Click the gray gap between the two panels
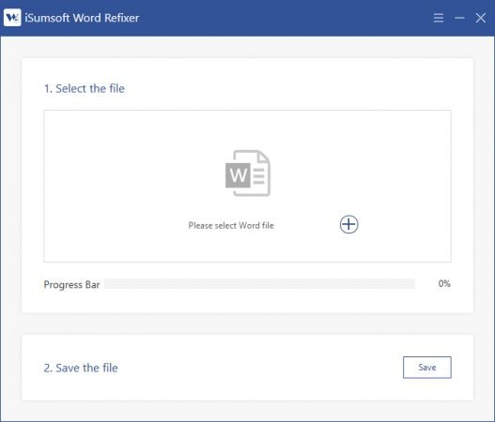 [248, 324]
